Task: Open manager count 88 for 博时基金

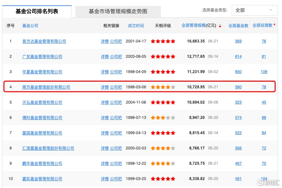Action: pos(264,118)
